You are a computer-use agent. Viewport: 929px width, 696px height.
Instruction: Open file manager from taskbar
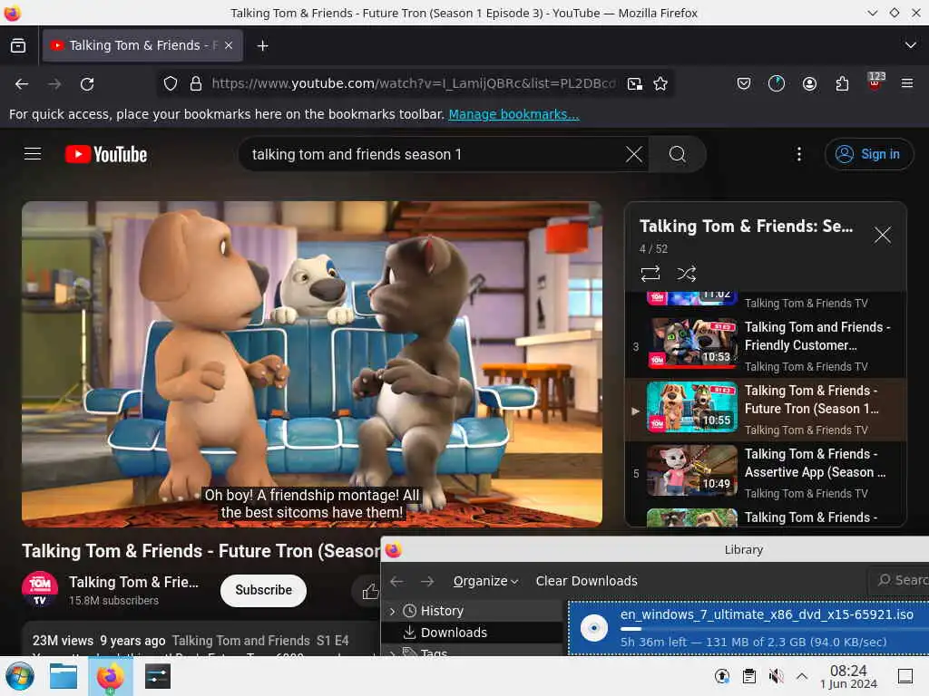click(x=64, y=676)
